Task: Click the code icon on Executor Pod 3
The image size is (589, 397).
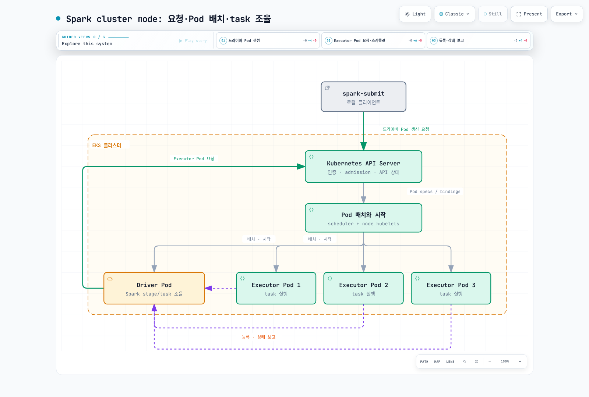Action: 417,278
